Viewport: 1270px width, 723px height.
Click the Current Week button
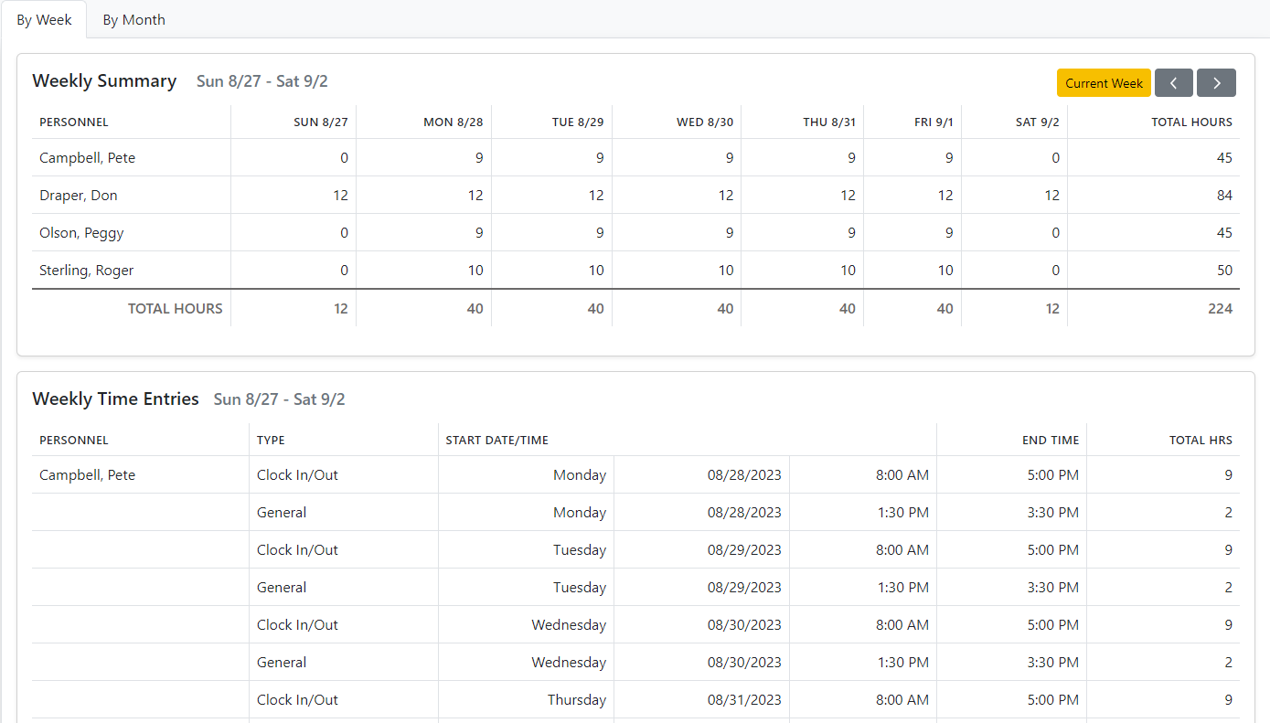[x=1104, y=82]
